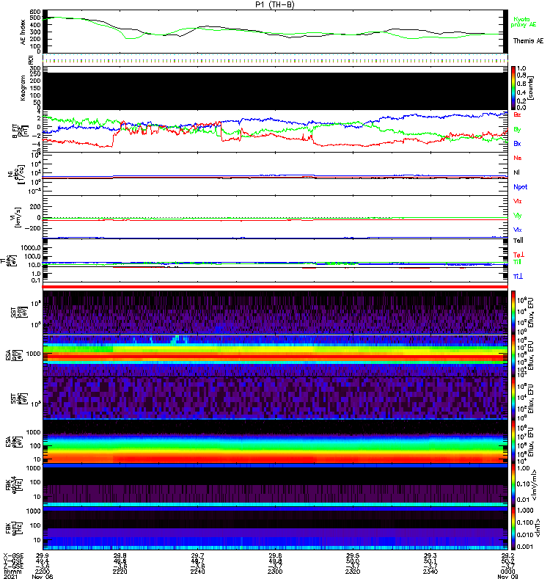Viewport: 550px width, 587px height.
Task: Click the SST ions Eflux color bar
Action: pos(513,313)
